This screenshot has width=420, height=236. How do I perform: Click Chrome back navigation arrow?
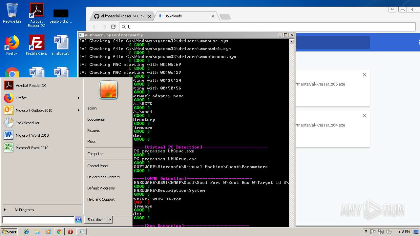95,27
